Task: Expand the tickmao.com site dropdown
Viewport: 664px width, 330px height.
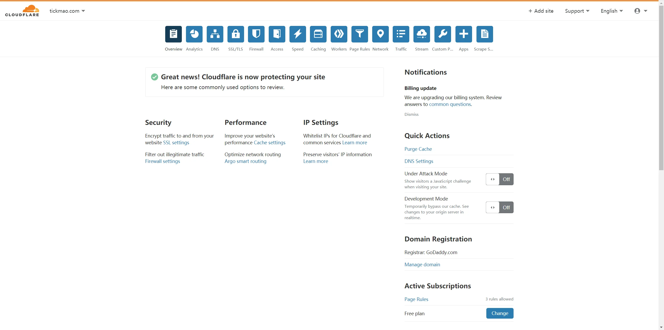Action: pyautogui.click(x=67, y=11)
